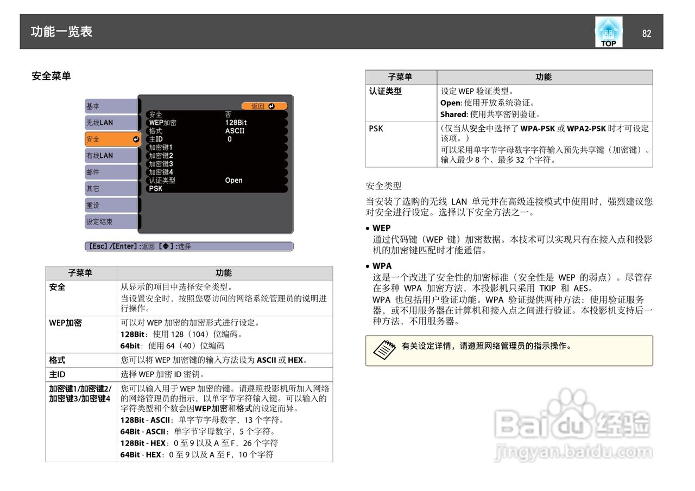Screen dimensions: 695x491
Task: Open the 有线LAN menu tab
Action: point(111,156)
